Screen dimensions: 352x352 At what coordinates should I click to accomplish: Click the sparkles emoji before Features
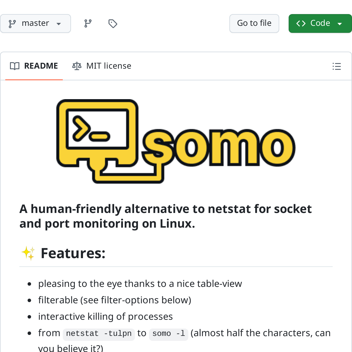pyautogui.click(x=28, y=253)
